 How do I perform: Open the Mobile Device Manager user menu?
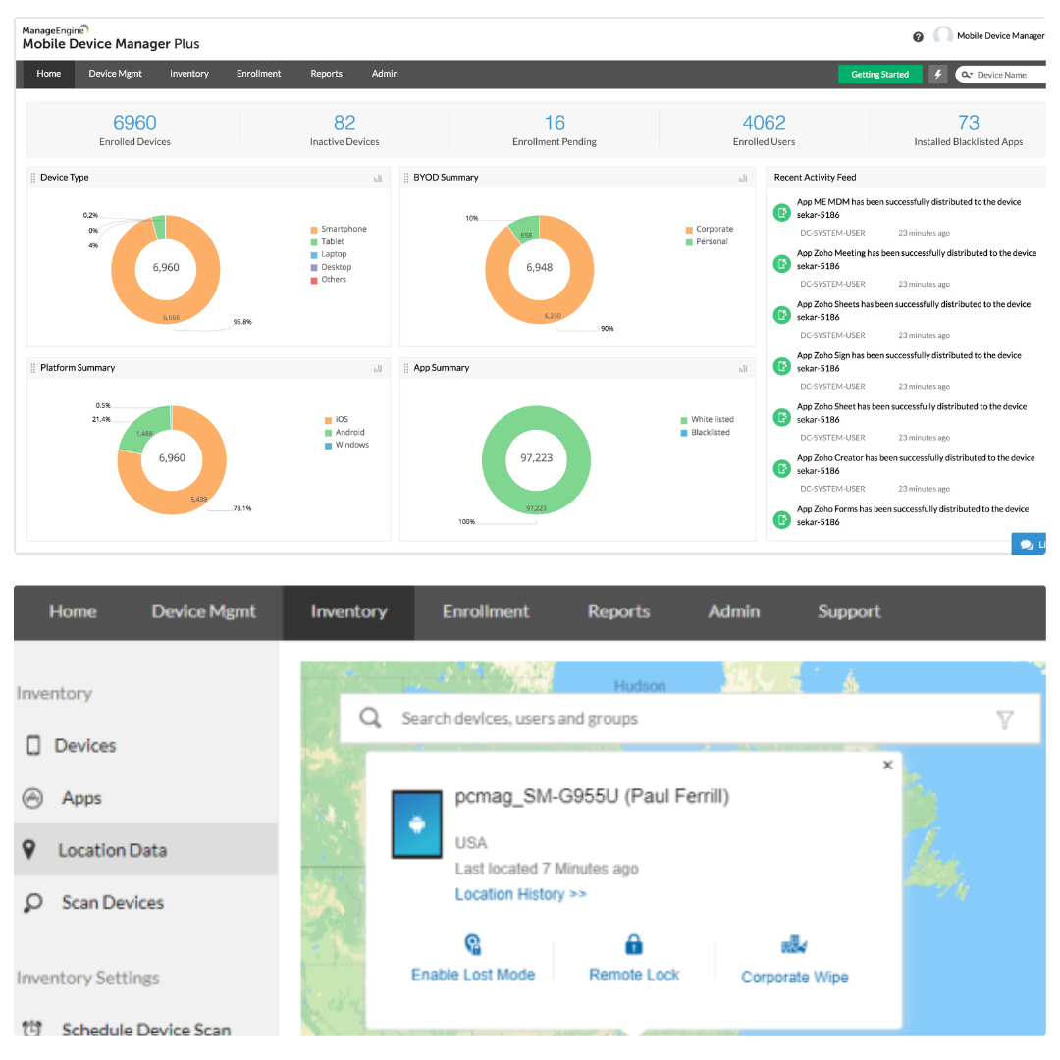click(x=989, y=36)
